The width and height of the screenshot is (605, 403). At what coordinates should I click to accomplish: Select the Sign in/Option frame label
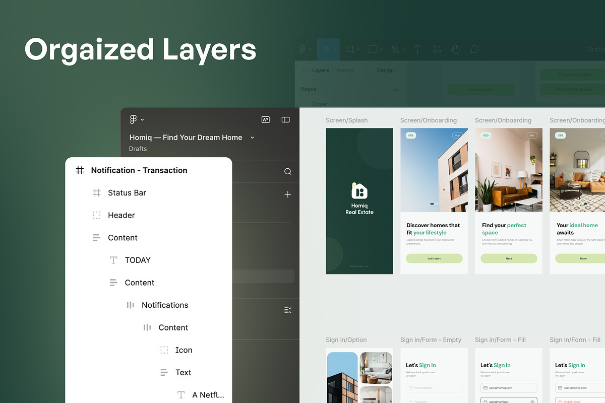346,340
